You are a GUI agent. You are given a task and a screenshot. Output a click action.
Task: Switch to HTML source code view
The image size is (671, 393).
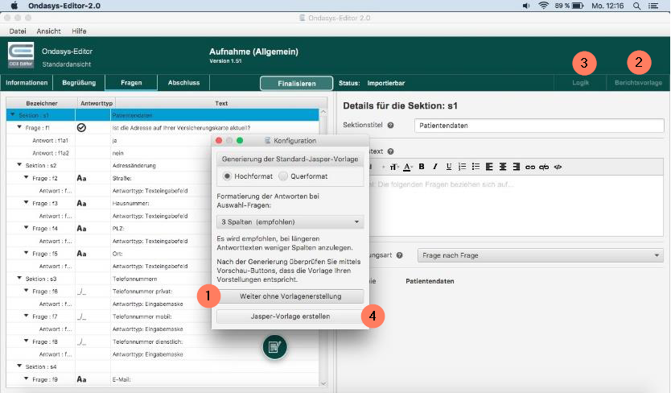(558, 168)
